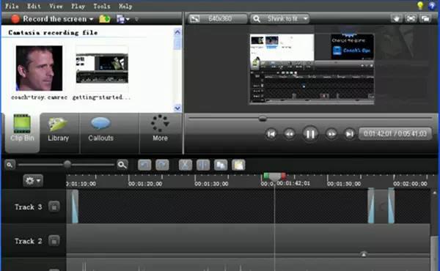This screenshot has width=440, height=271.
Task: Switch to the Clip Bin tab
Action: (22, 133)
